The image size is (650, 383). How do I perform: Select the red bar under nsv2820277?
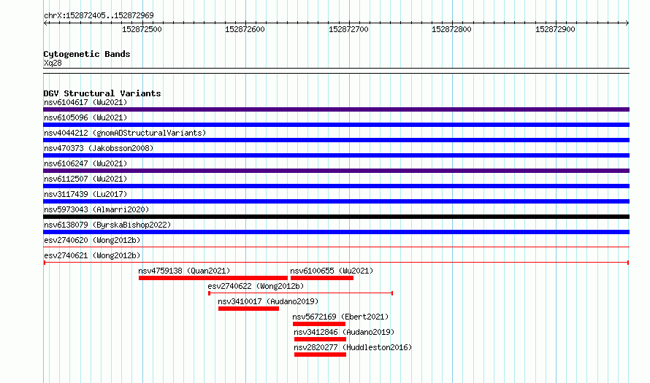click(320, 355)
